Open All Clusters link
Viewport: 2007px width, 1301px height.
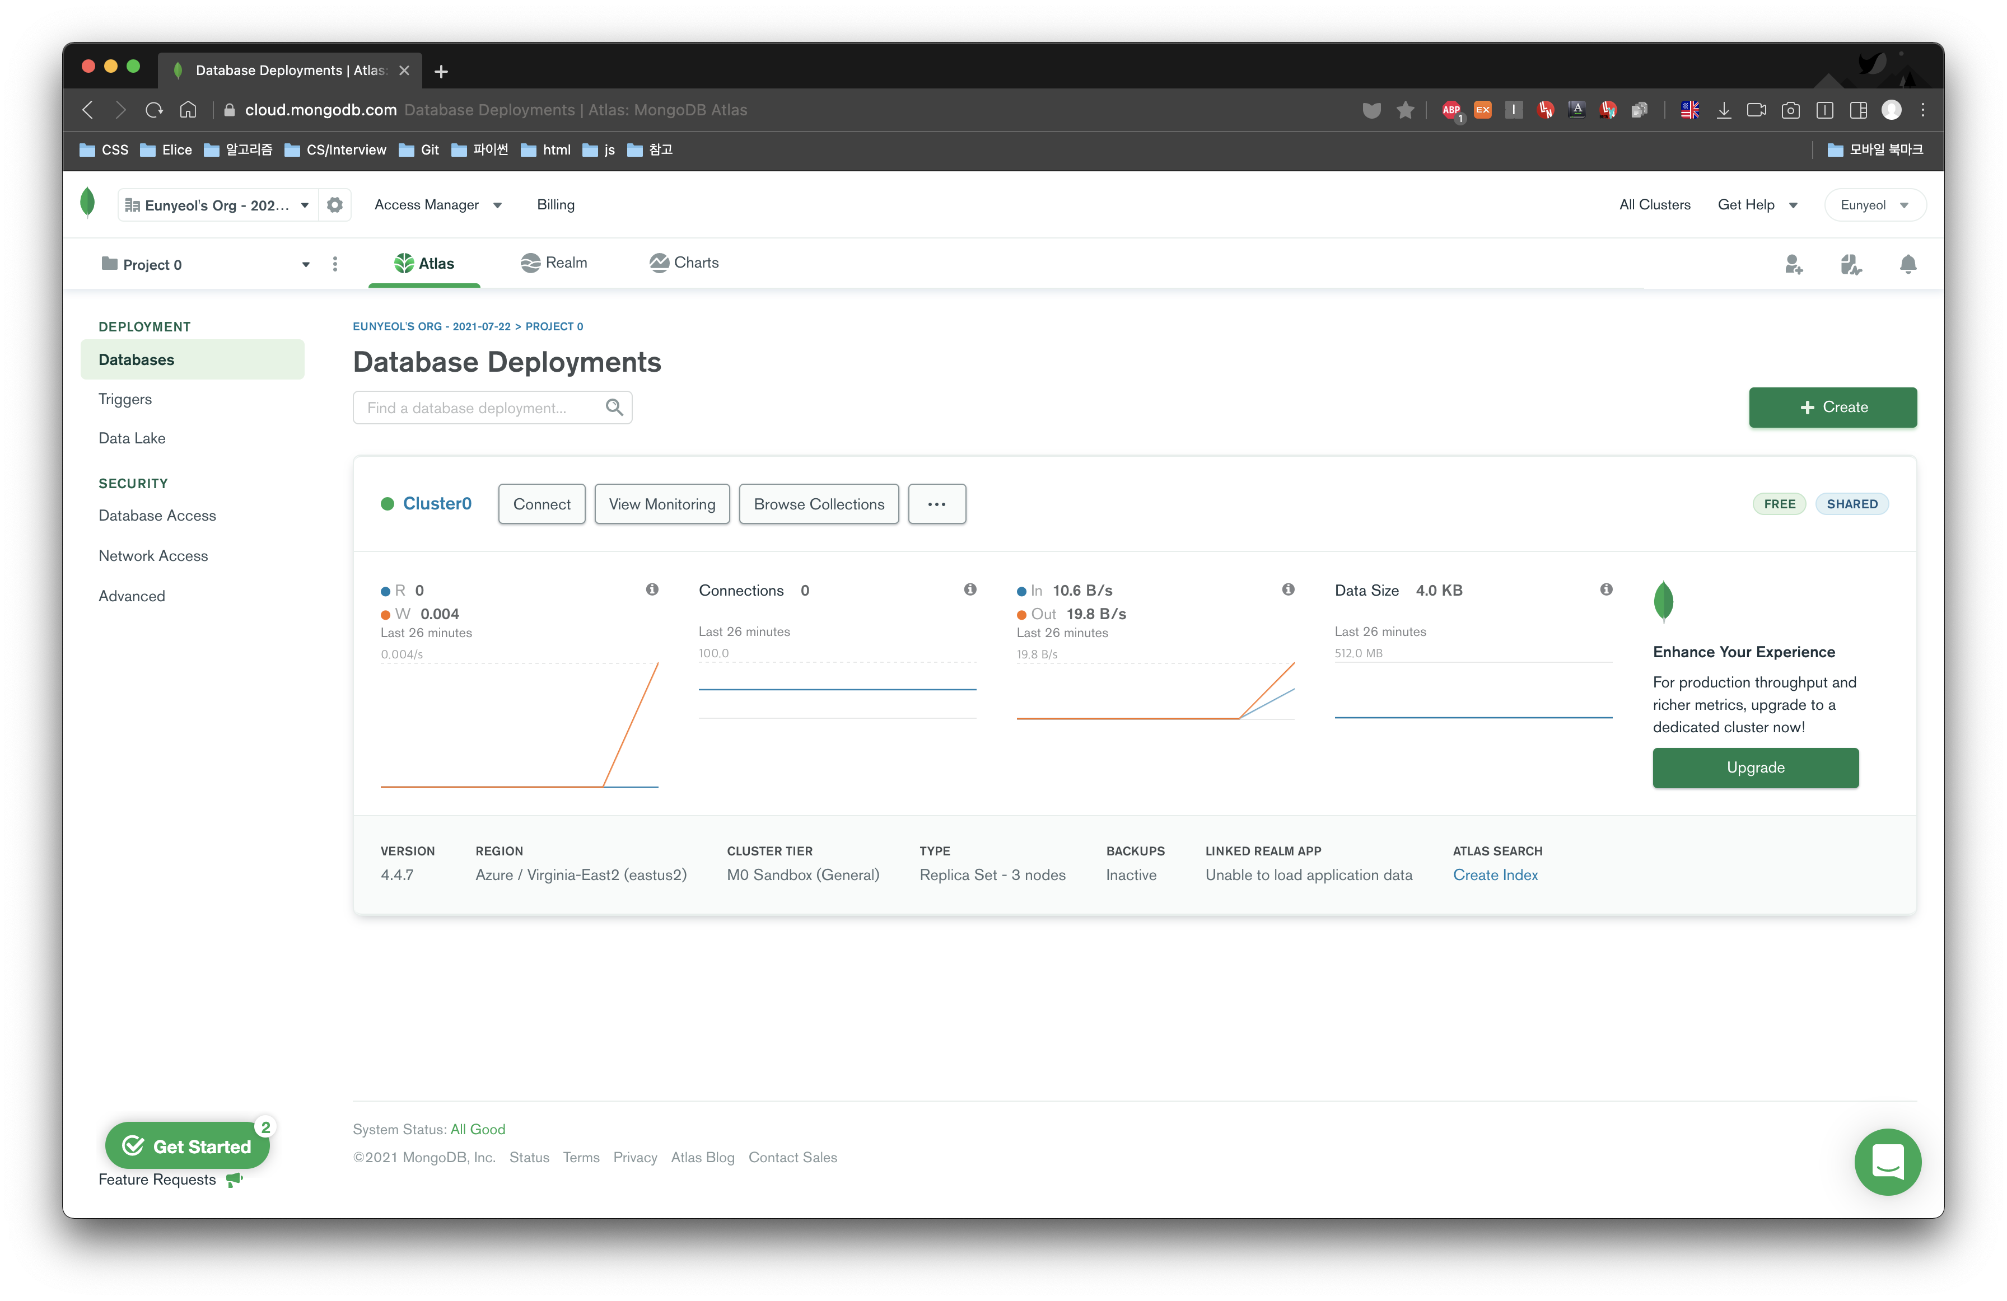click(x=1655, y=205)
